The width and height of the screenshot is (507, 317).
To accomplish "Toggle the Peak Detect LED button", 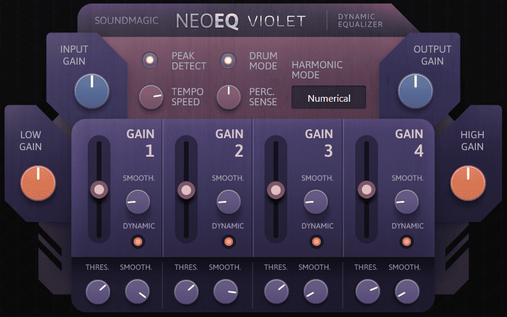I will click(x=150, y=60).
